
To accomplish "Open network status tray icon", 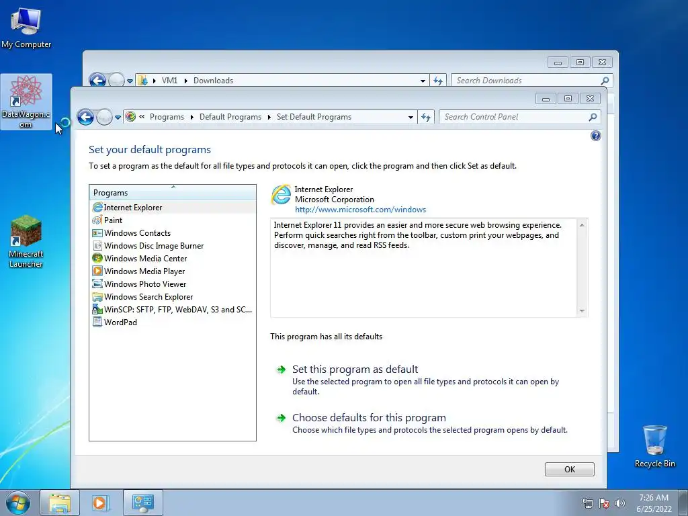I will [x=587, y=503].
